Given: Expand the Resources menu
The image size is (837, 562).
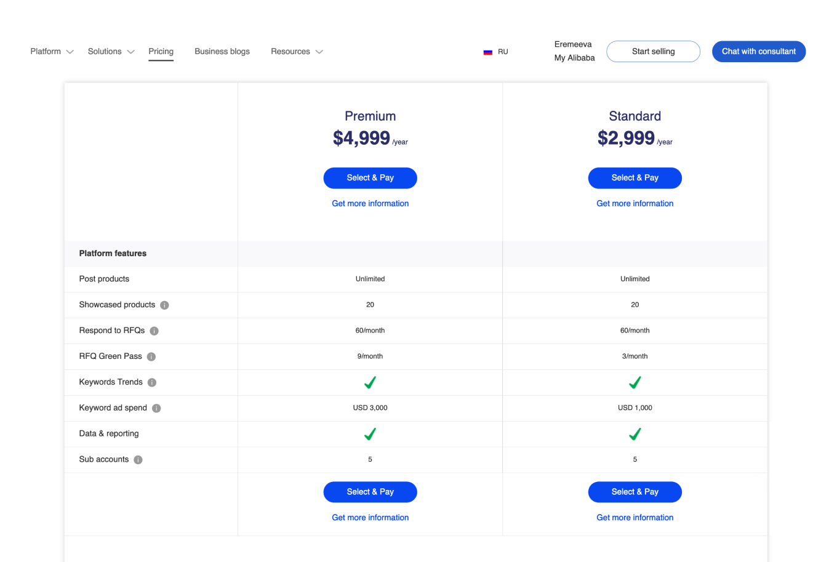Looking at the screenshot, I should coord(297,52).
